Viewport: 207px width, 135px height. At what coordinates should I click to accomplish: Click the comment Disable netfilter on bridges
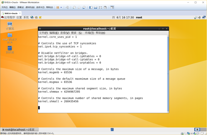pos(63,53)
